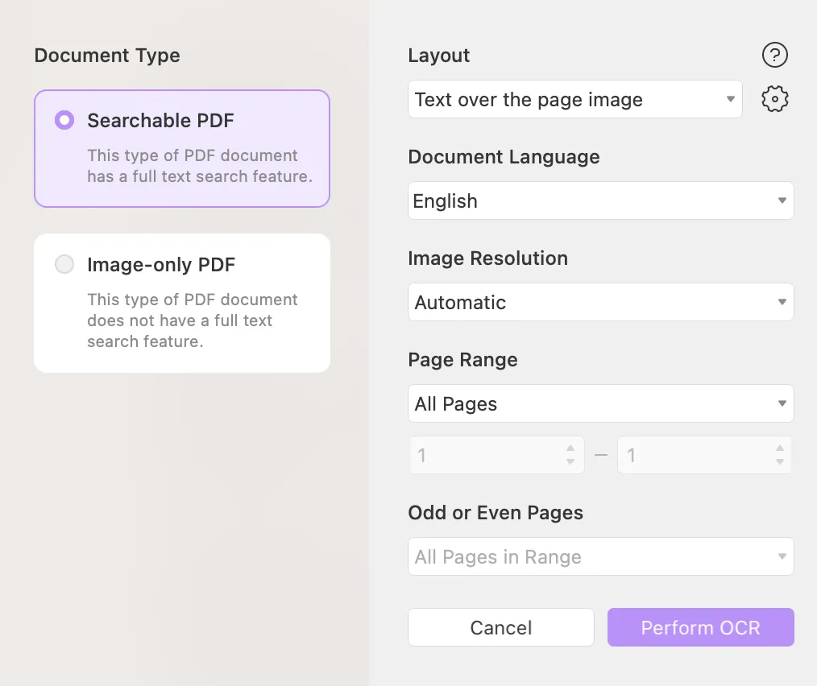Click the Cancel button
817x686 pixels.
click(x=500, y=627)
